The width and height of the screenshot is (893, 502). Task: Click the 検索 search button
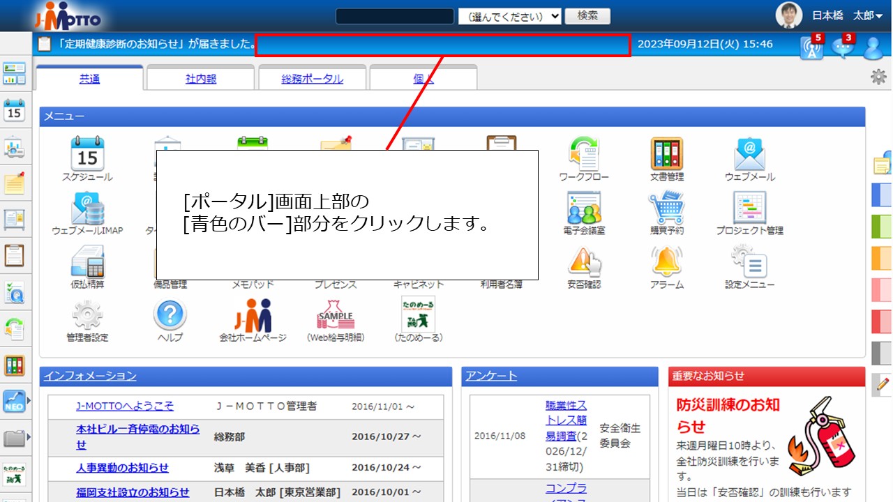click(588, 15)
